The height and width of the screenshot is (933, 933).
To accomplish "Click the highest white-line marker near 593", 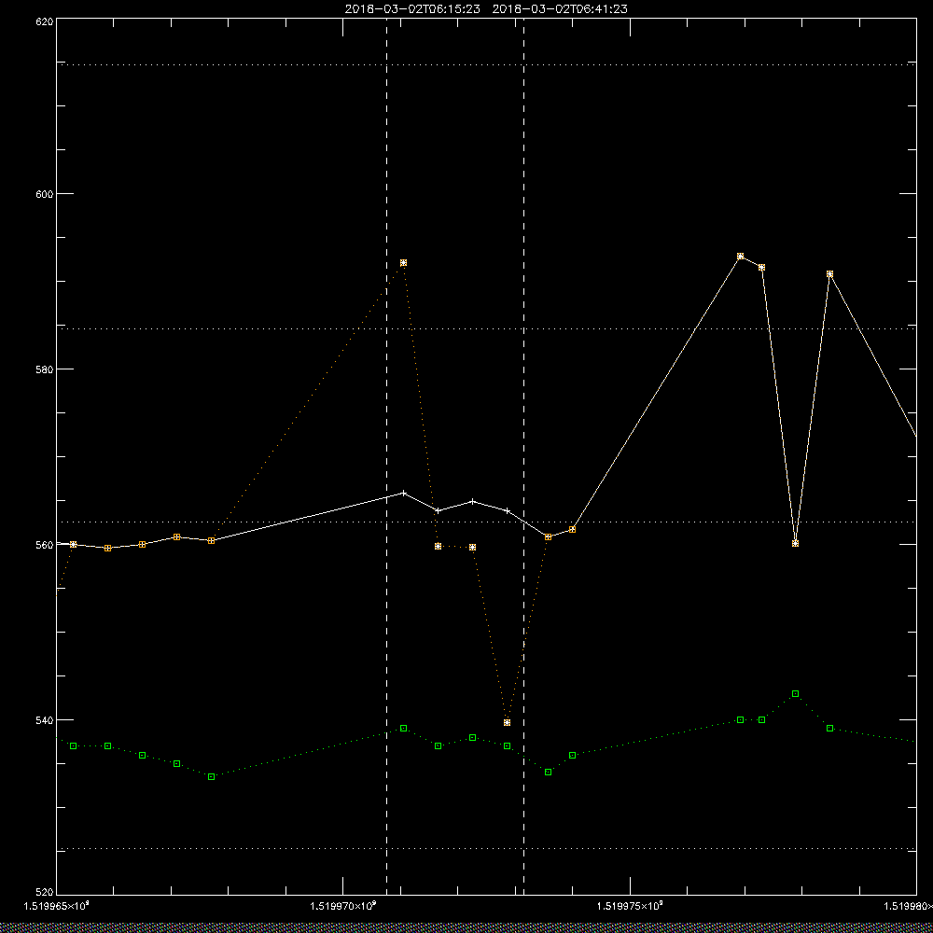I will point(740,256).
